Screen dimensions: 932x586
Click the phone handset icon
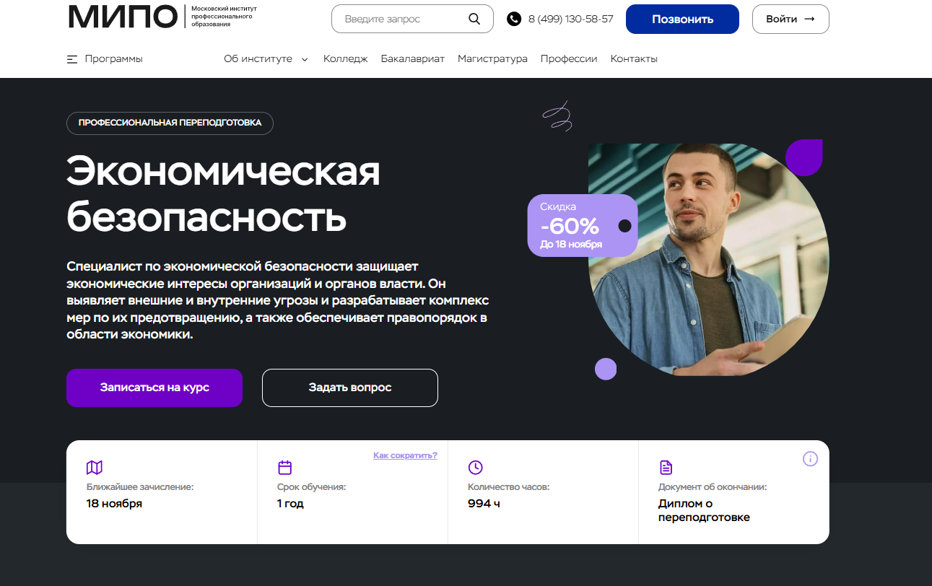coord(514,19)
